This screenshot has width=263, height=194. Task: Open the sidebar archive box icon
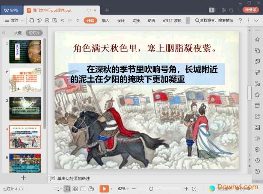[257, 105]
